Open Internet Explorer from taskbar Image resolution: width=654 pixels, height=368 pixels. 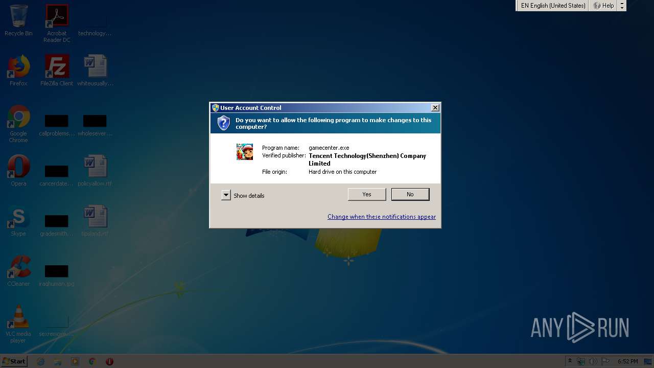click(41, 361)
